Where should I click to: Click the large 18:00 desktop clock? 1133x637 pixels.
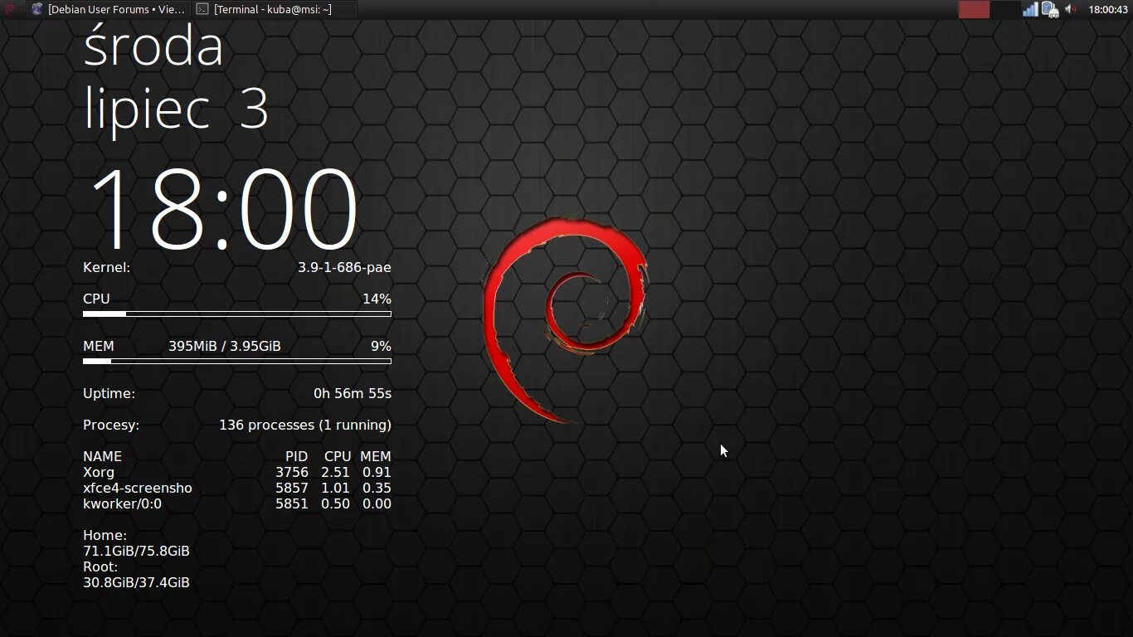224,209
